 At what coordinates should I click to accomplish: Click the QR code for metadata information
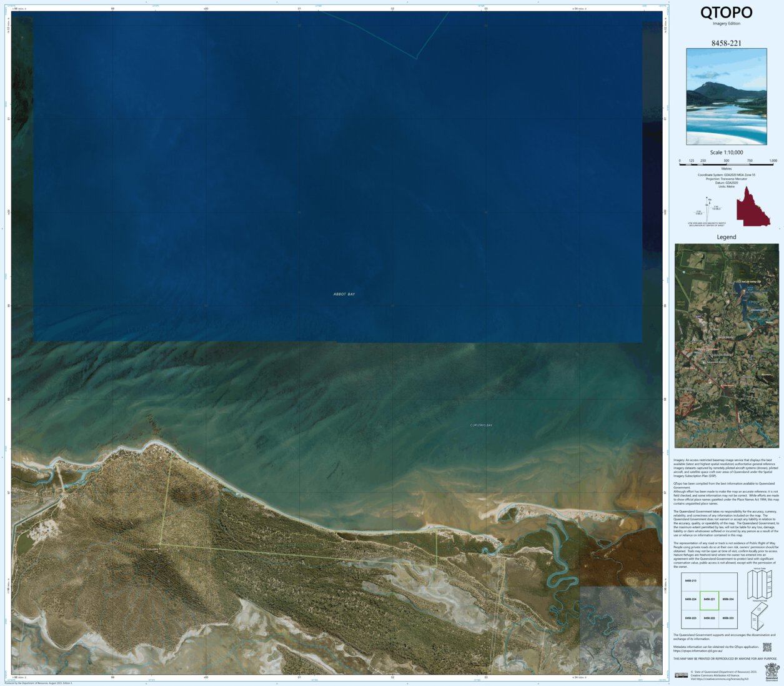click(767, 647)
